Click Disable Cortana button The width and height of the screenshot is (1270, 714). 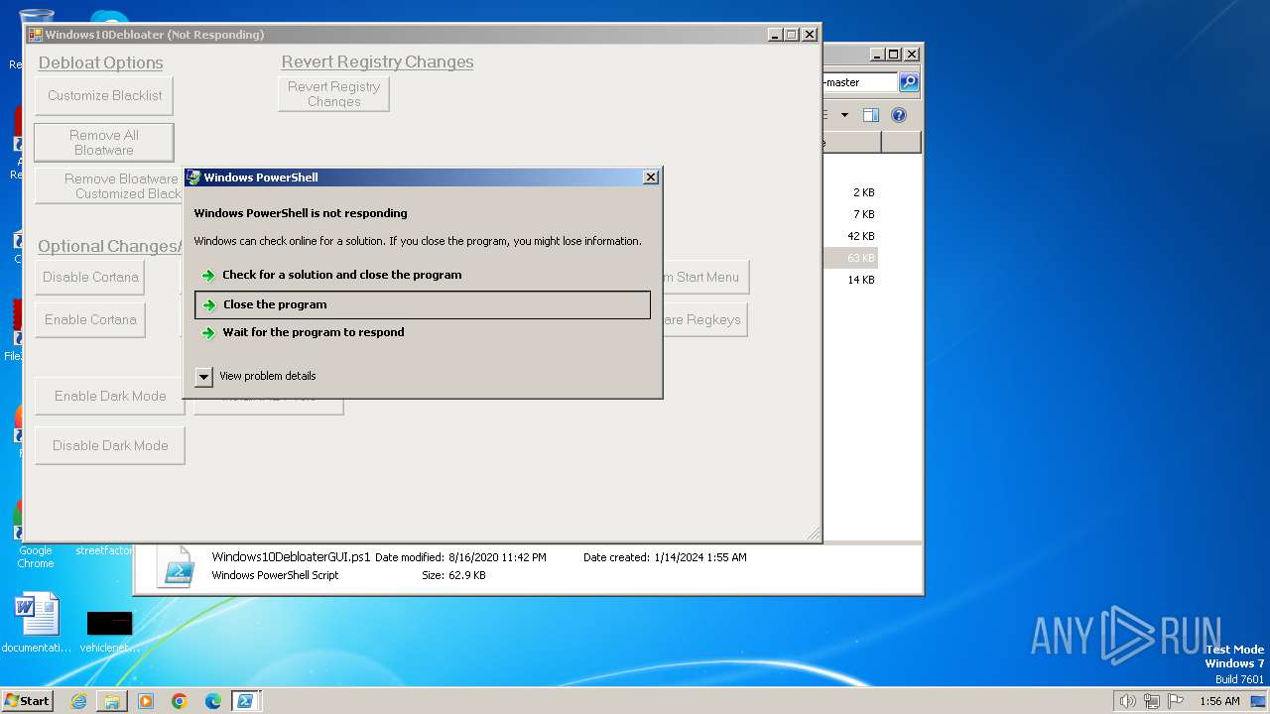point(90,277)
